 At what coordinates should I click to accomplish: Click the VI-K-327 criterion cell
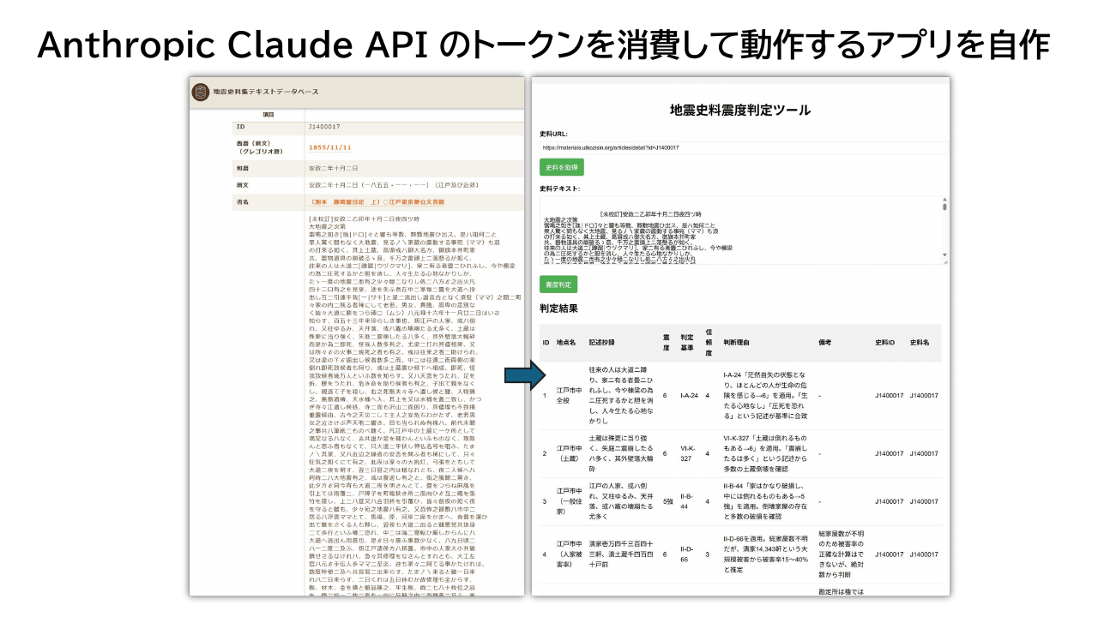coord(687,453)
